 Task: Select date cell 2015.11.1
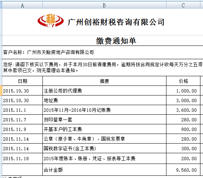tap(23, 110)
